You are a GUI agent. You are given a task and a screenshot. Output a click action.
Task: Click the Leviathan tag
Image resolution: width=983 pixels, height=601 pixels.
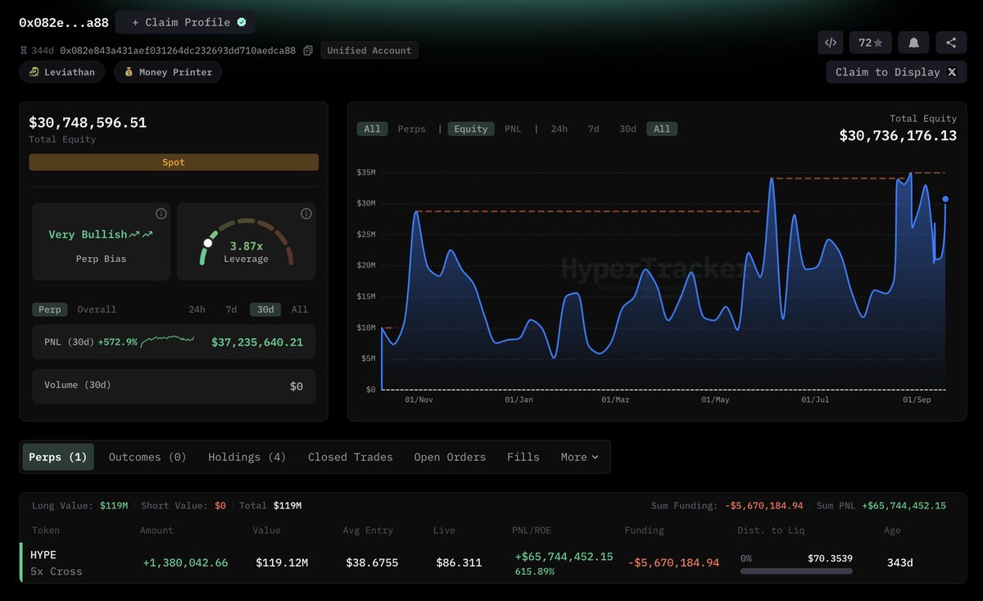63,72
